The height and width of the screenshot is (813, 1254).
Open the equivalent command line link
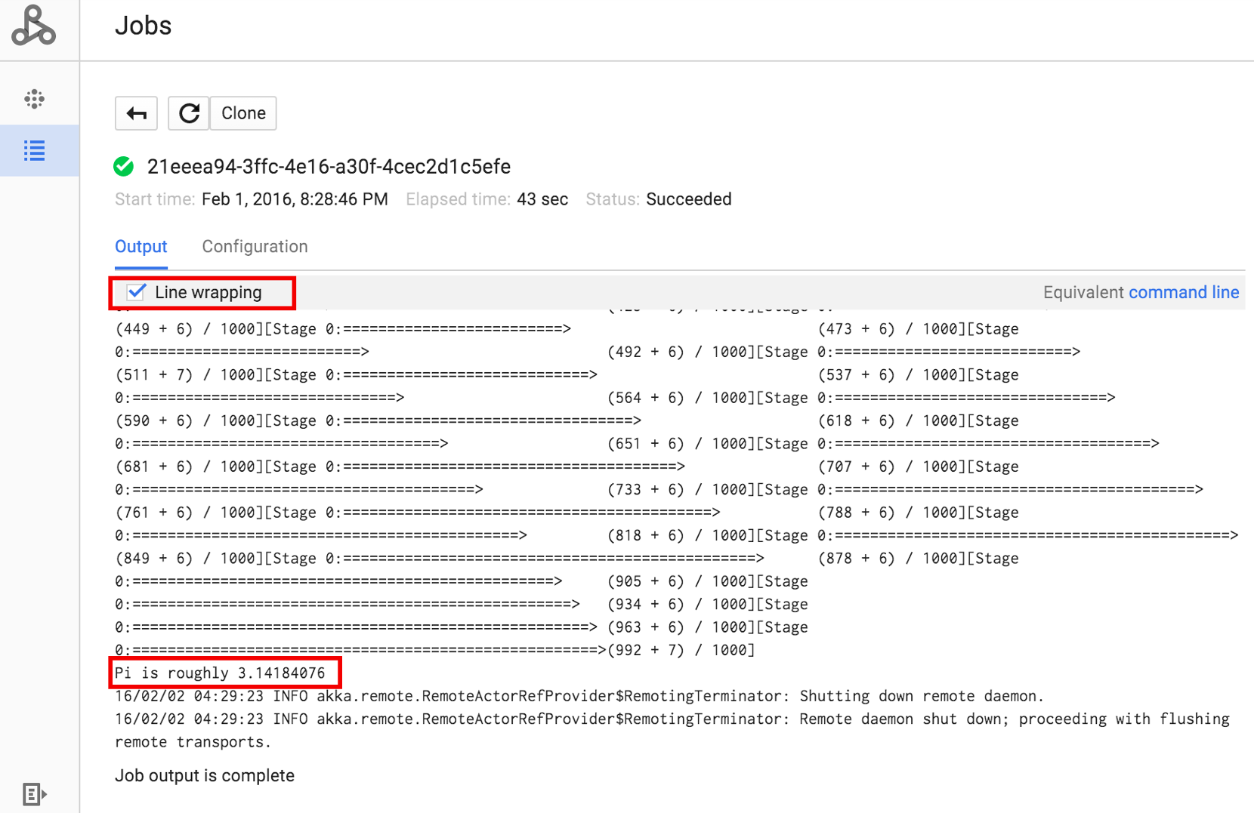coord(1183,293)
